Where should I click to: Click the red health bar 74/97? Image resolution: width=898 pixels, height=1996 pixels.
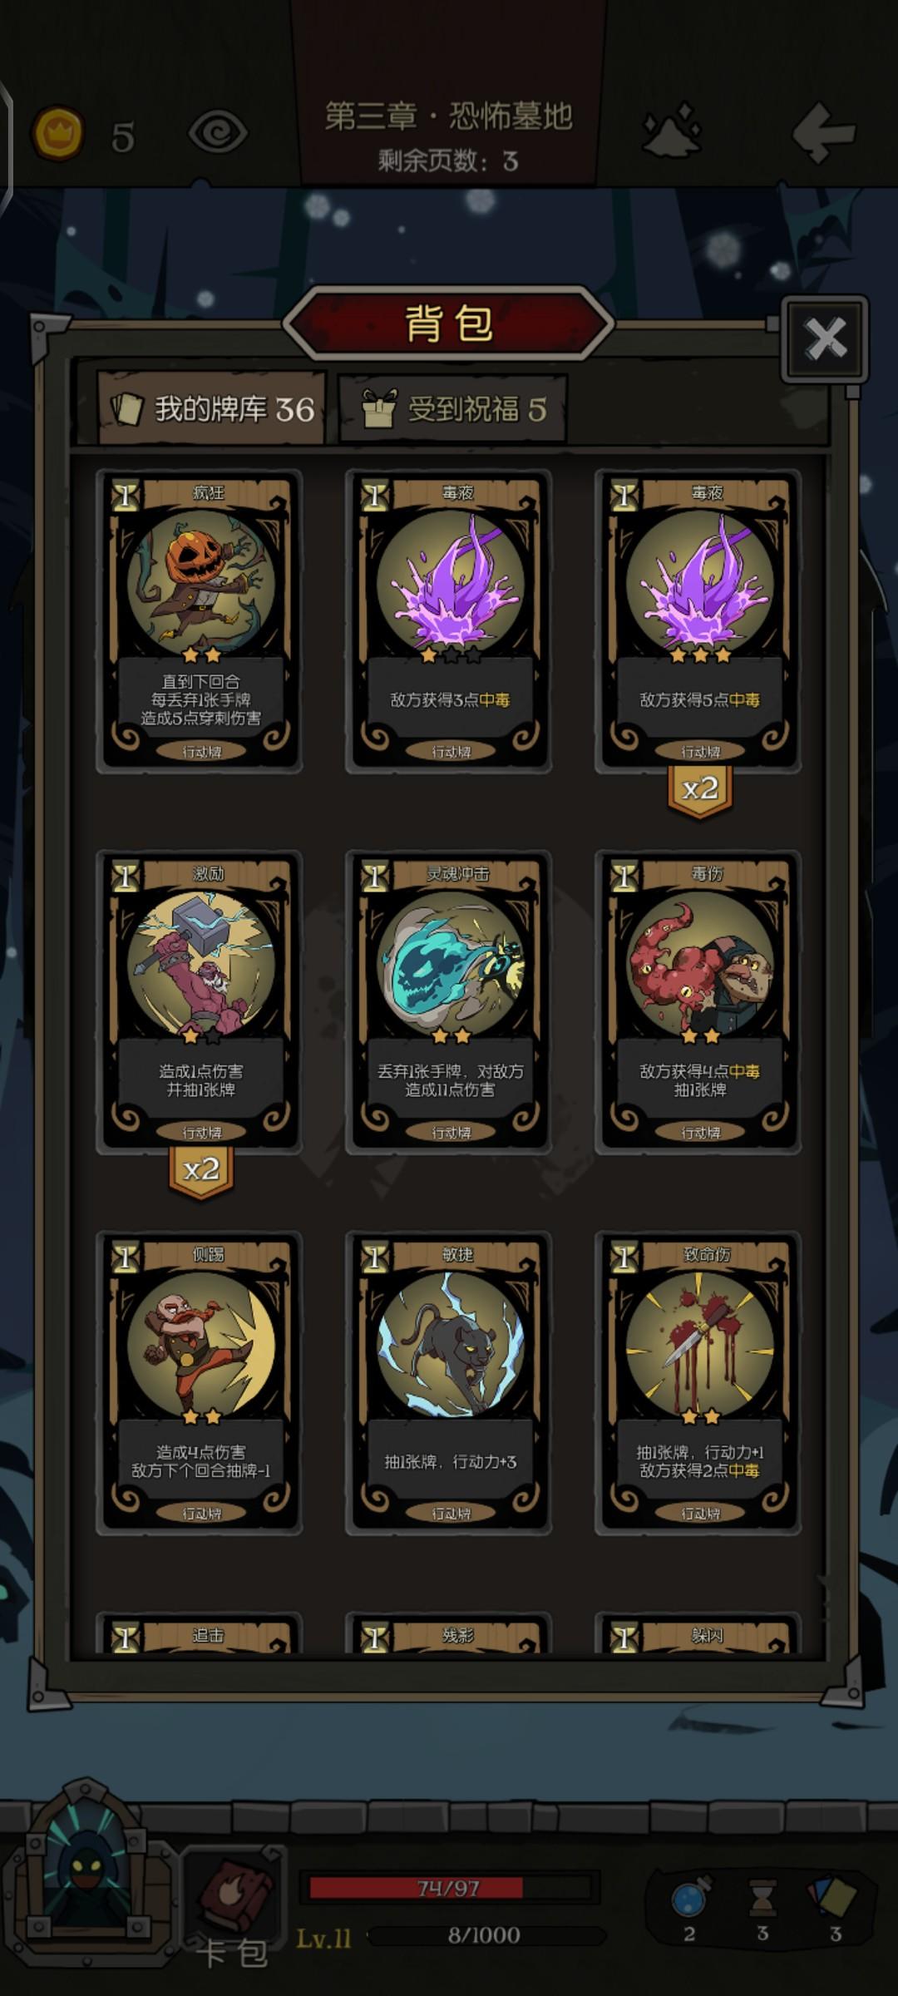coord(448,1888)
